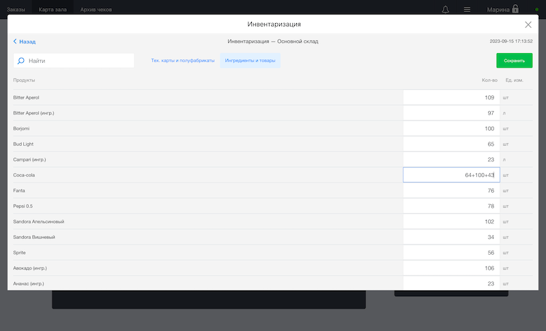Click the Авокадо (ингр.) quantity field
This screenshot has height=331, width=546.
pos(450,268)
